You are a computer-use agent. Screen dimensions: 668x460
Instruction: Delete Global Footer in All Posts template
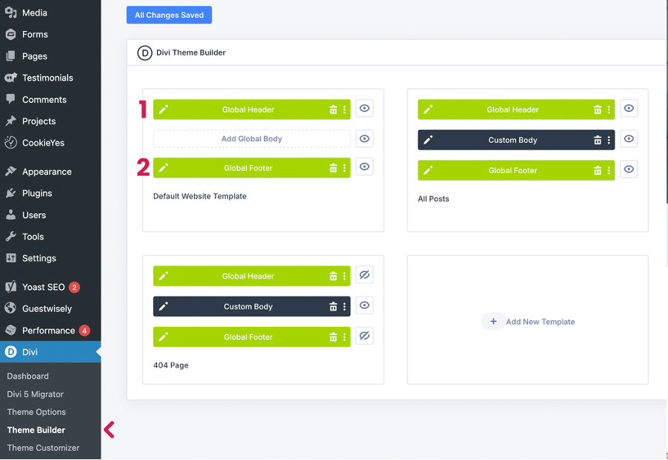point(598,171)
